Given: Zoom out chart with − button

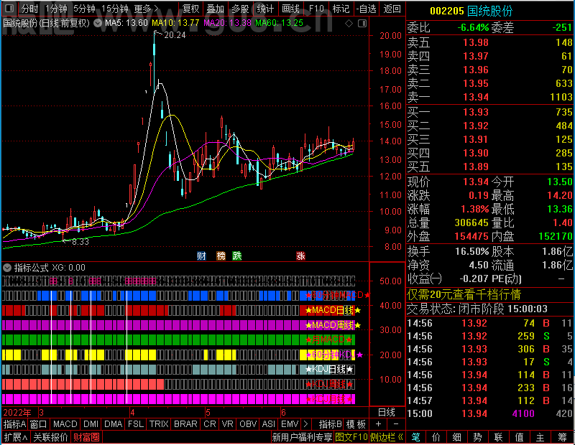Looking at the screenshot, I should pos(396,424).
